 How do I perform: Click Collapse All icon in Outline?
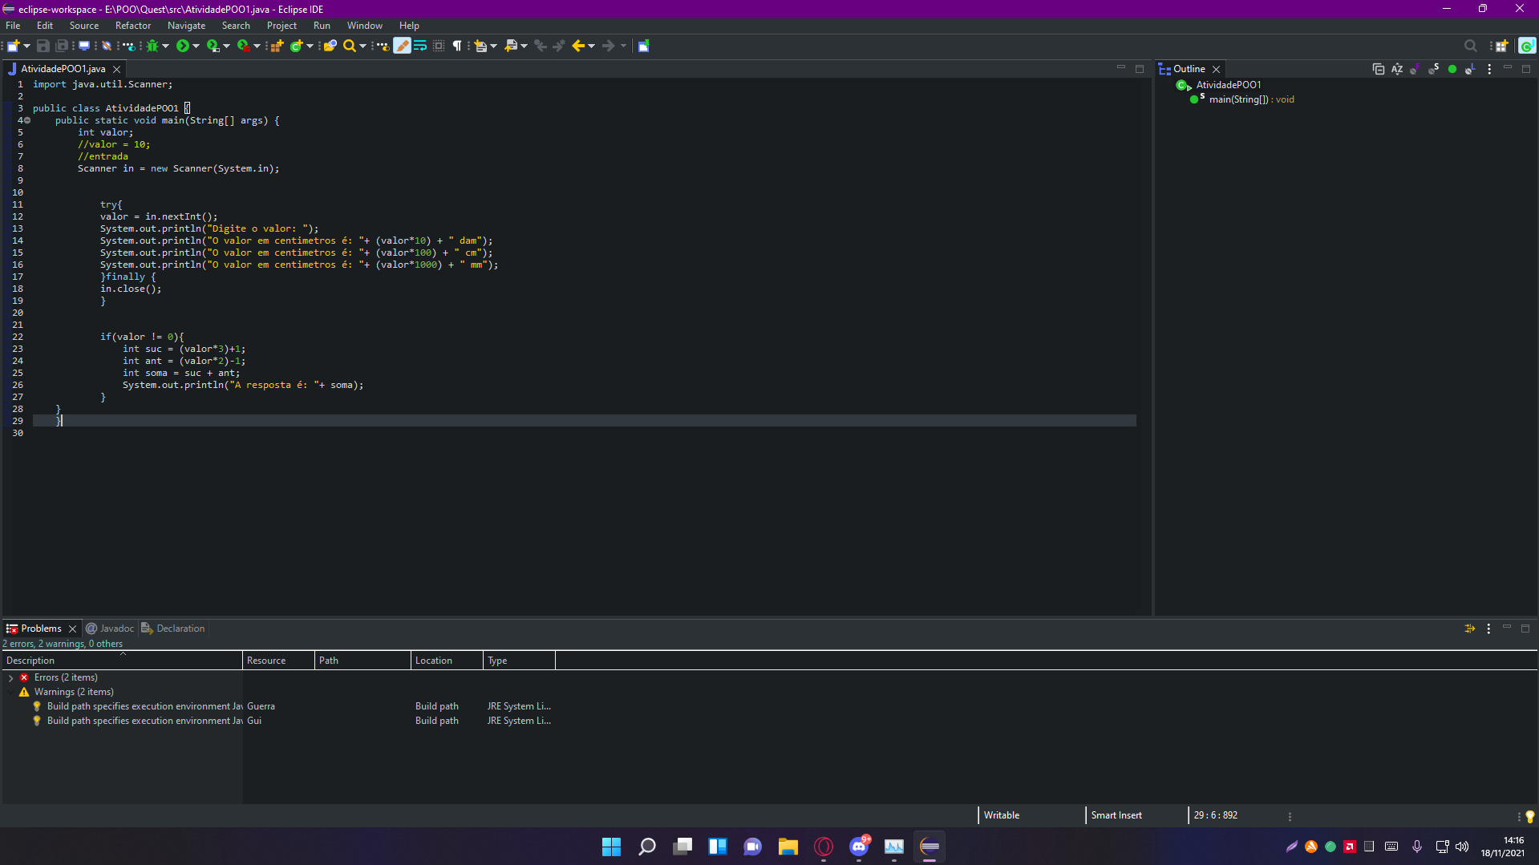point(1378,69)
